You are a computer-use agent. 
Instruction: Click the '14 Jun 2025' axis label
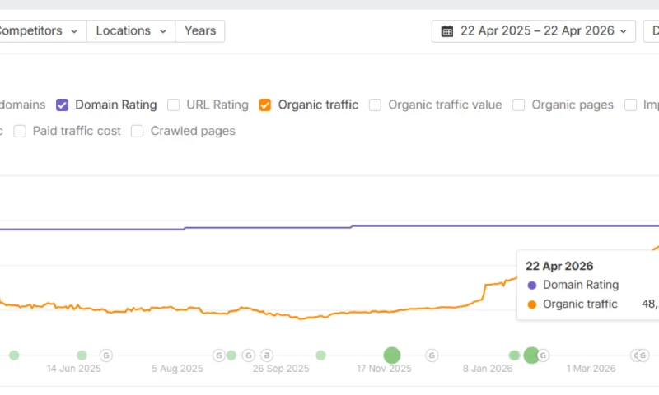(x=73, y=369)
